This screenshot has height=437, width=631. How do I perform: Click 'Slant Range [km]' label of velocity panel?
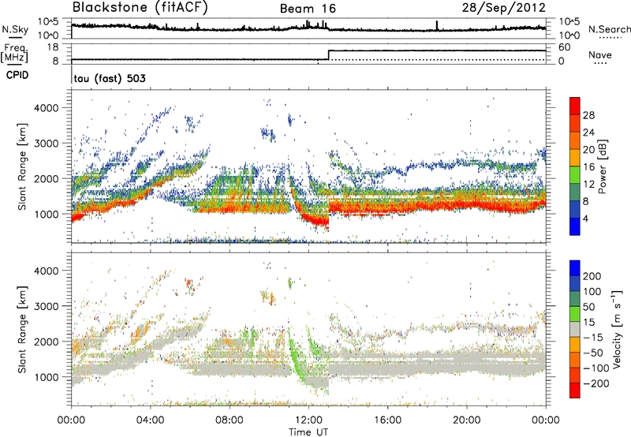click(x=22, y=330)
